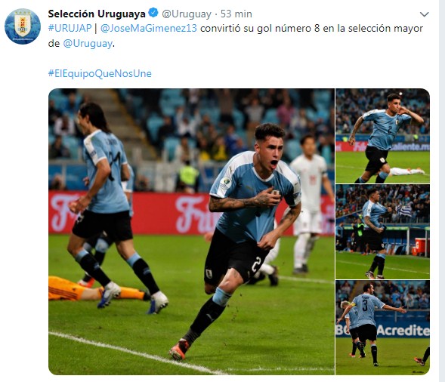445x382 pixels.
Task: Open the tweet options chevron menu
Action: [x=424, y=14]
